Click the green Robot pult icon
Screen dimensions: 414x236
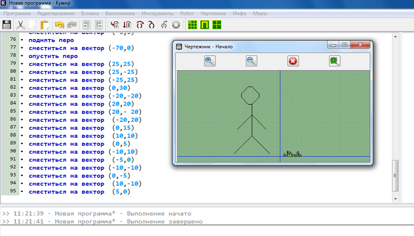[x=205, y=25]
